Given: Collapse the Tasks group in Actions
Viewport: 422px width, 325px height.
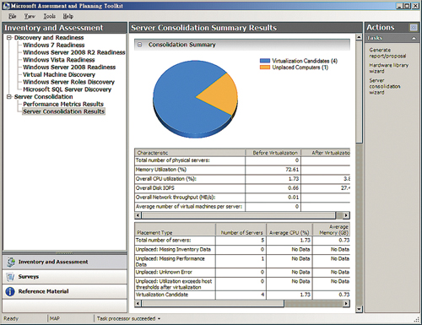Looking at the screenshot, I should point(414,38).
